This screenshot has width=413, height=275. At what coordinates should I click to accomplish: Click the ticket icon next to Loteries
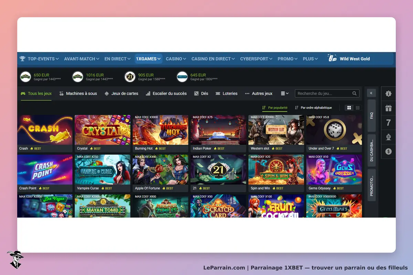point(218,93)
